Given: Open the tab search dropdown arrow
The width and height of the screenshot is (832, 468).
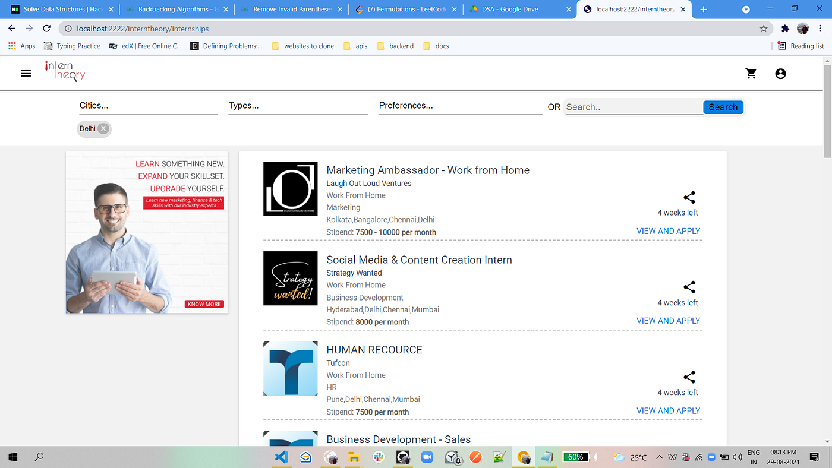Looking at the screenshot, I should 746,10.
